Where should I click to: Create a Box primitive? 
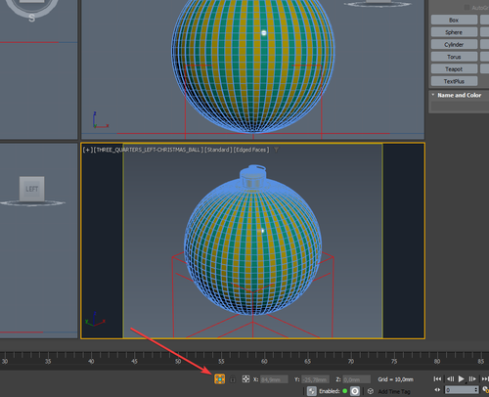coord(454,20)
